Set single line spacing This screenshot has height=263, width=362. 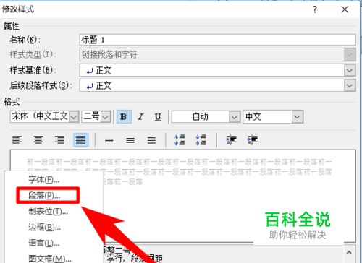click(109, 140)
